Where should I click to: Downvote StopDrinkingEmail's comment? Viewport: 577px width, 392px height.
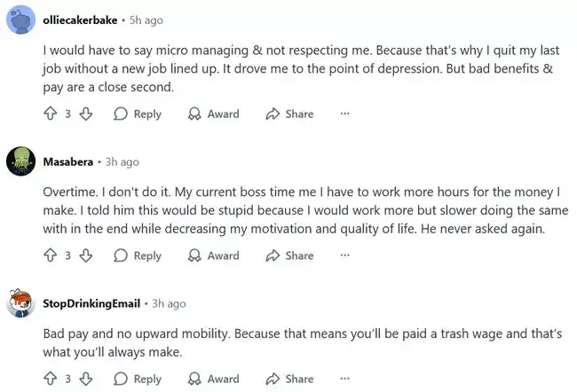coord(86,379)
